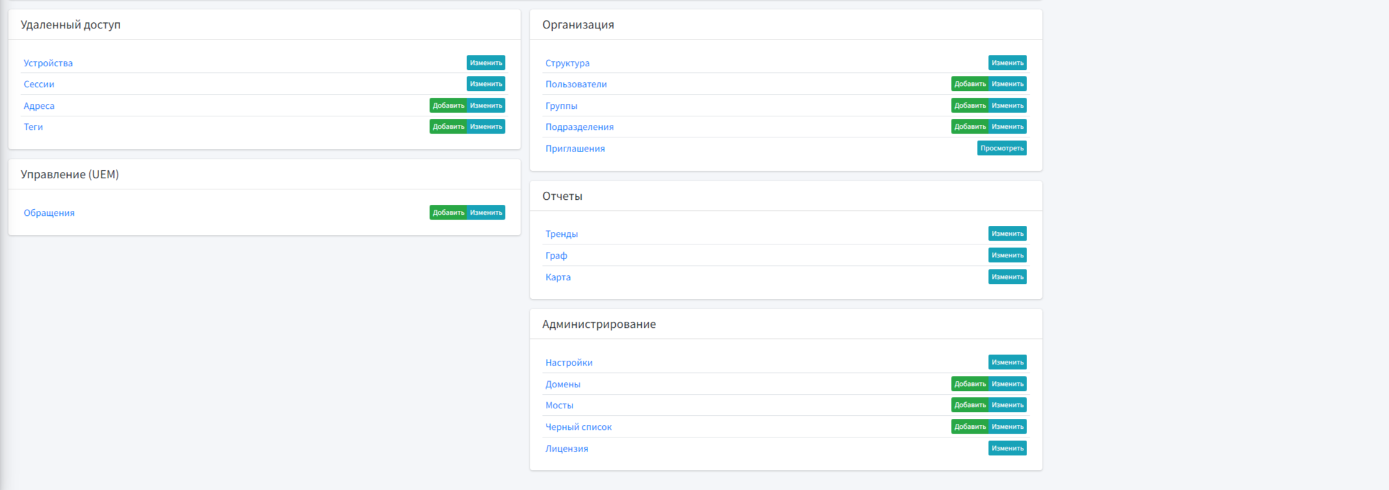Open the Настройки link

[569, 363]
